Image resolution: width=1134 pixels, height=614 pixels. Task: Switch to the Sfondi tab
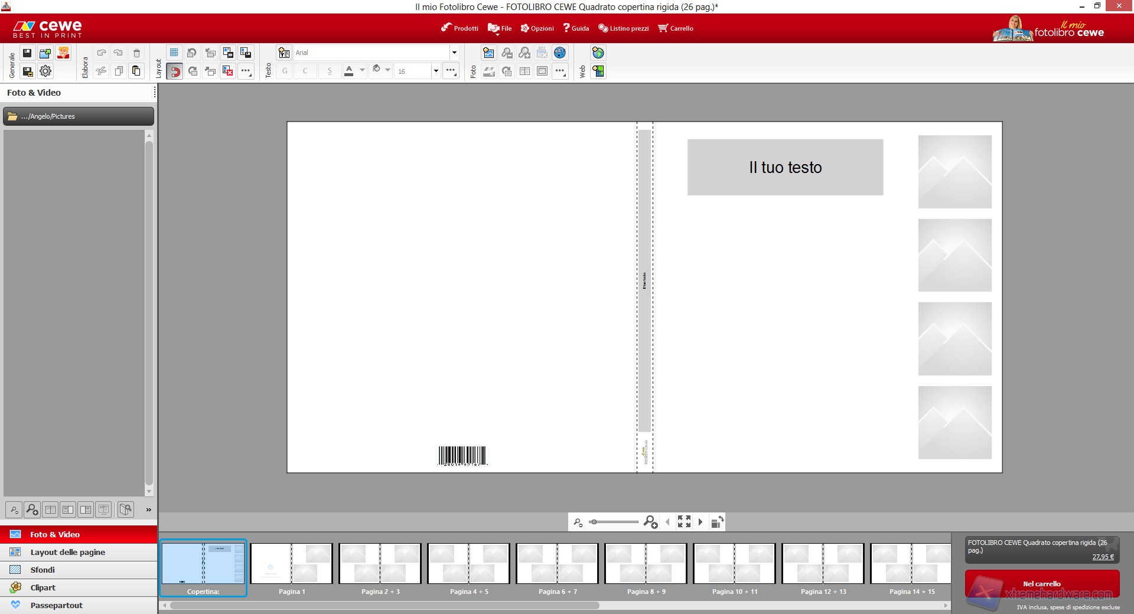coord(43,570)
